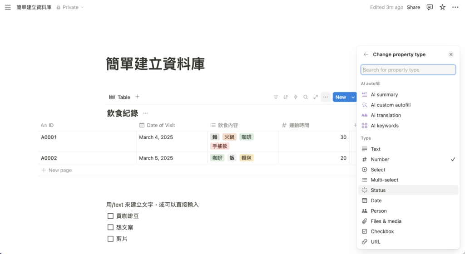Tick the 想文案 to-do checkbox

click(110, 227)
